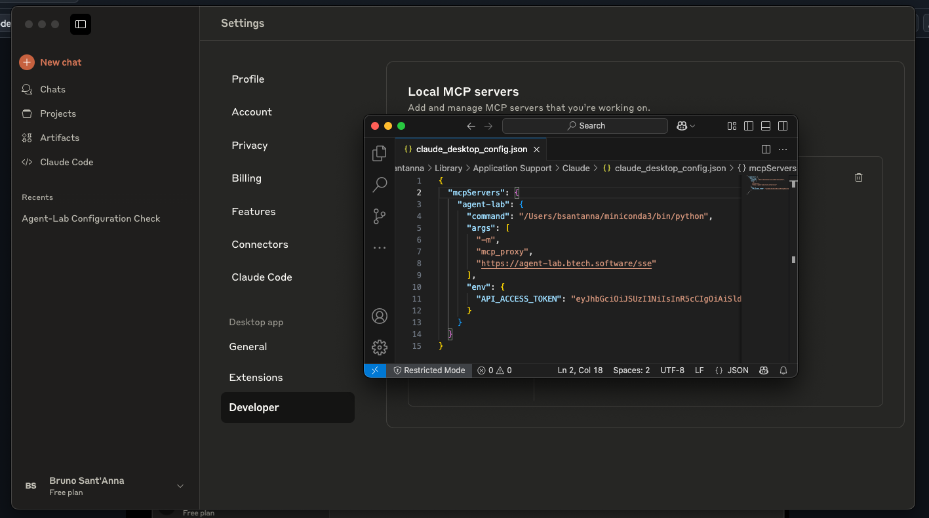Viewport: 929px width, 518px height.
Task: Click the VS Code Search command box
Action: [585, 126]
